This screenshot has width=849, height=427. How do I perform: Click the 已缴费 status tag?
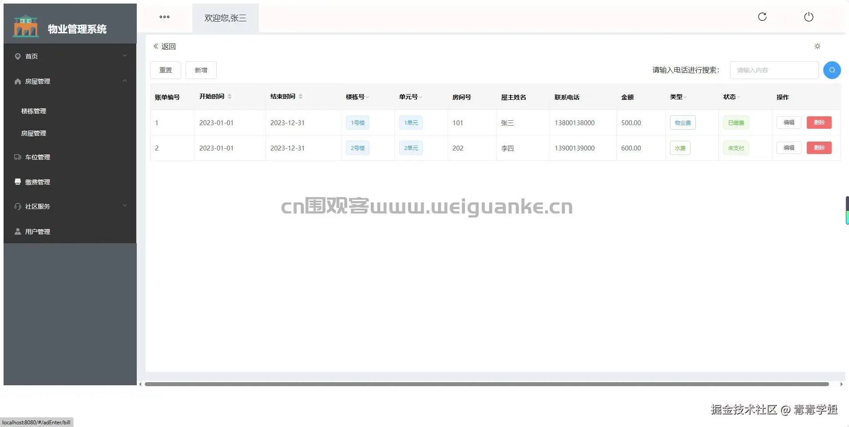[736, 123]
